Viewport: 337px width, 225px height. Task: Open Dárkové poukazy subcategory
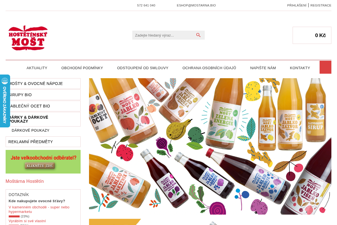[x=31, y=130]
